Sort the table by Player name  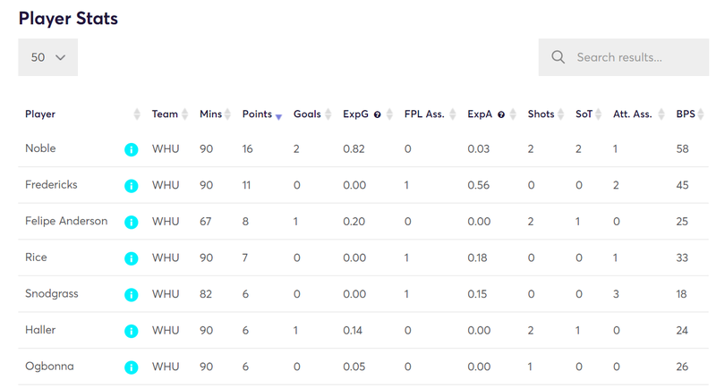pyautogui.click(x=82, y=114)
